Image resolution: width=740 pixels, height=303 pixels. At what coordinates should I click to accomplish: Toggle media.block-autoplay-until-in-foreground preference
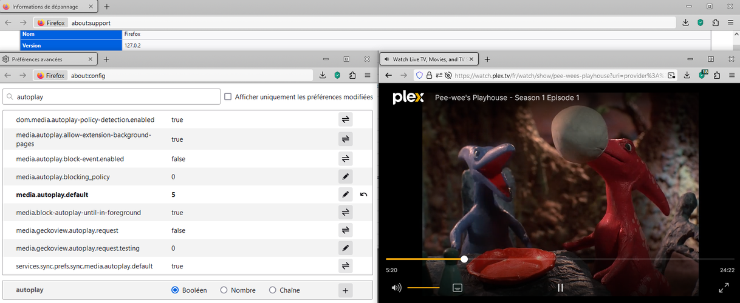(345, 213)
